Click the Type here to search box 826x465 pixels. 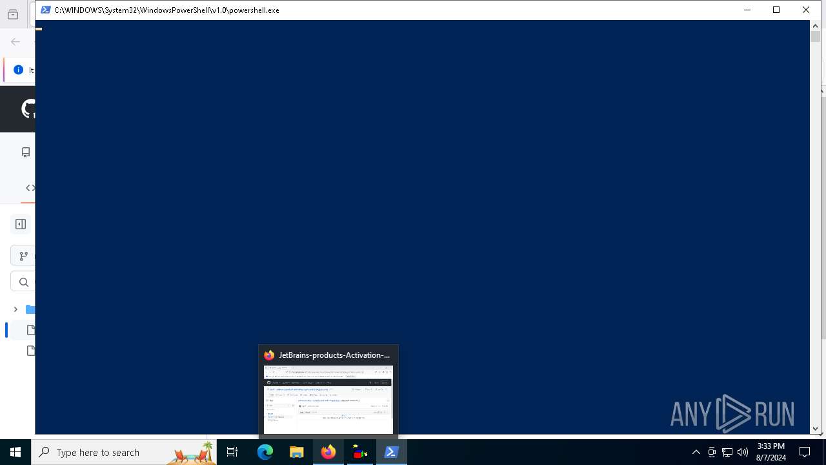click(x=124, y=452)
